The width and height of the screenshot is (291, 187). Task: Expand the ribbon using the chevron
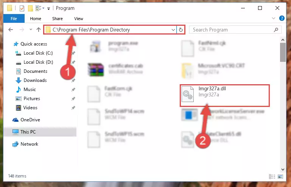[273, 18]
